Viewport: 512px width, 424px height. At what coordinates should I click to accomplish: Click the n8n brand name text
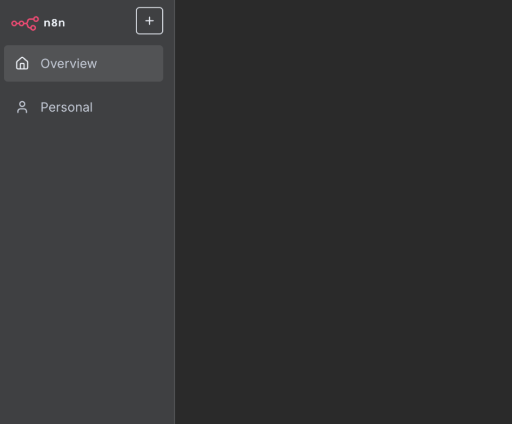click(x=54, y=23)
